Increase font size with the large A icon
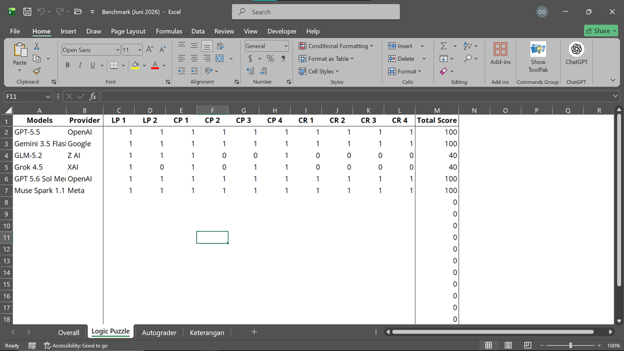The image size is (624, 351). point(149,49)
